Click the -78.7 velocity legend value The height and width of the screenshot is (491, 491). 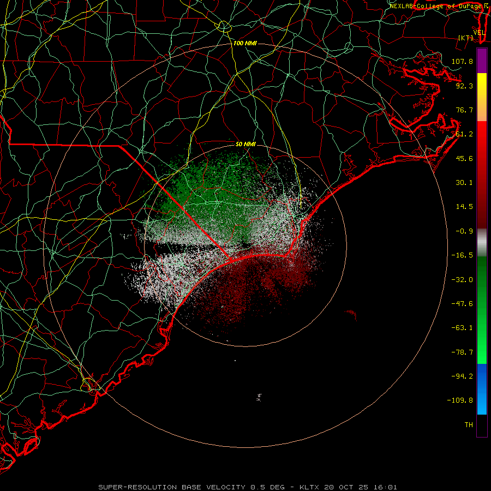click(462, 352)
